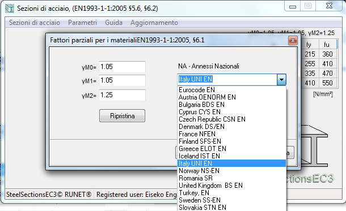Click the γM1 input field
The width and height of the screenshot is (346, 211).
coord(122,80)
